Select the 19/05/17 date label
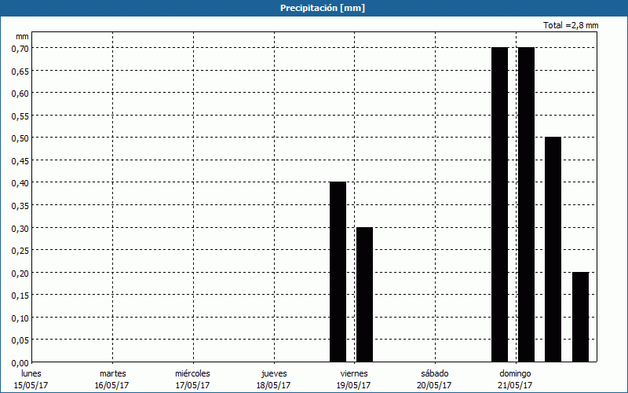Image resolution: width=628 pixels, height=393 pixels. click(x=353, y=385)
